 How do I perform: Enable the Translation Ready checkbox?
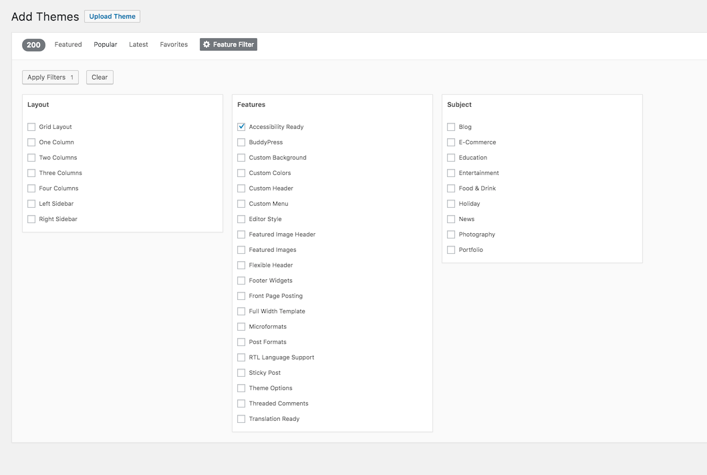click(241, 418)
